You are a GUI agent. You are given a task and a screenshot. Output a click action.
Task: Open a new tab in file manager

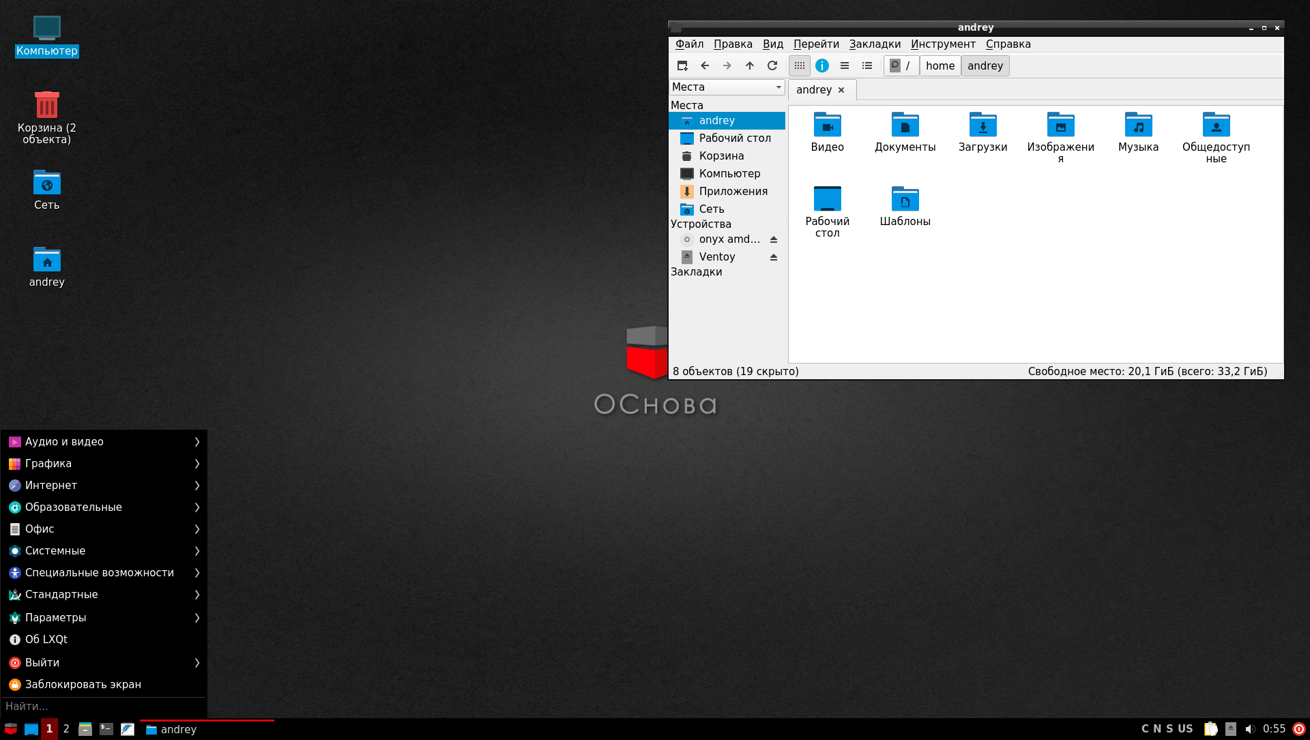tap(682, 65)
